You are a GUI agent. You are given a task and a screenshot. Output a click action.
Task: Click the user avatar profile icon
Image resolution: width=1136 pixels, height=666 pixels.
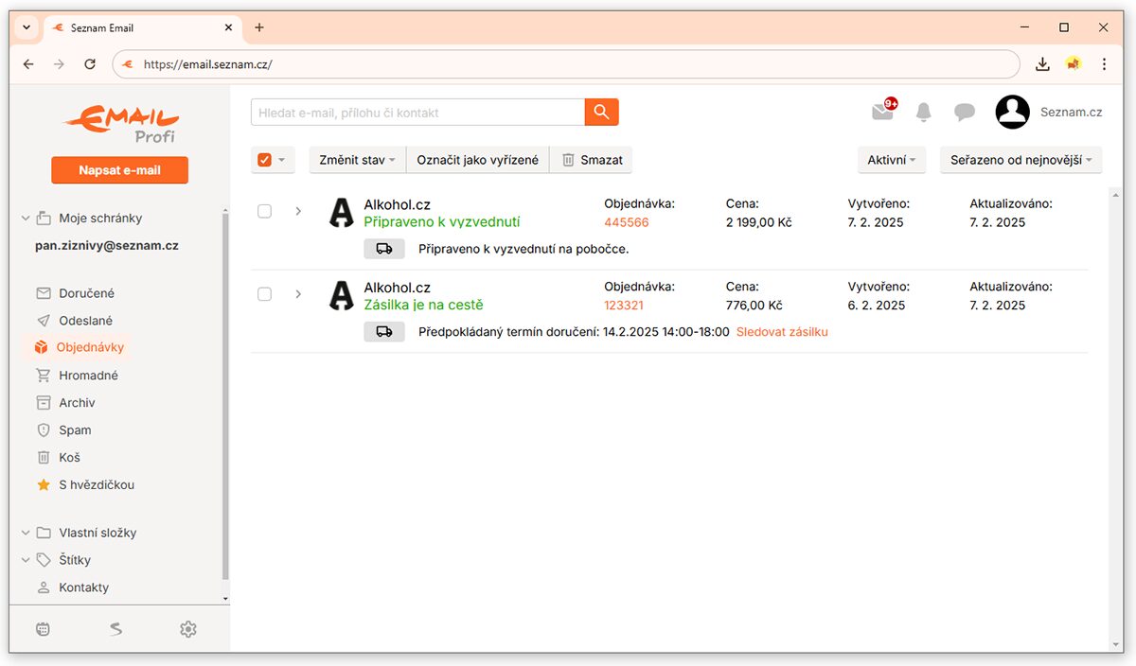tap(1013, 112)
